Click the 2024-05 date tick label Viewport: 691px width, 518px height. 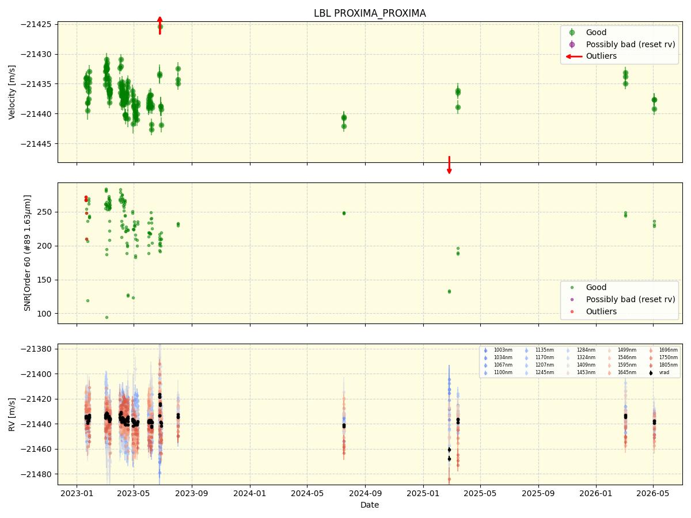(x=307, y=494)
